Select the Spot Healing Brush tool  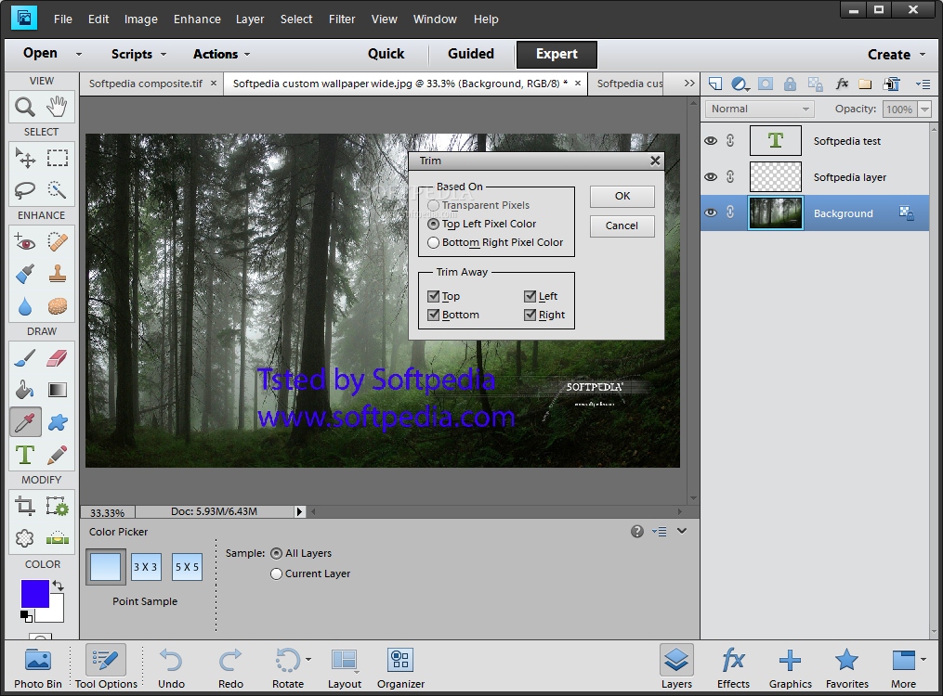[57, 242]
